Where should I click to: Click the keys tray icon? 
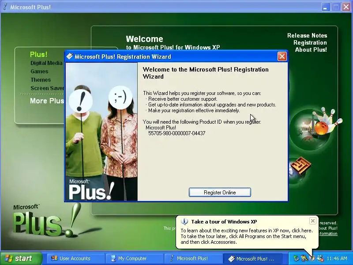[304, 258]
